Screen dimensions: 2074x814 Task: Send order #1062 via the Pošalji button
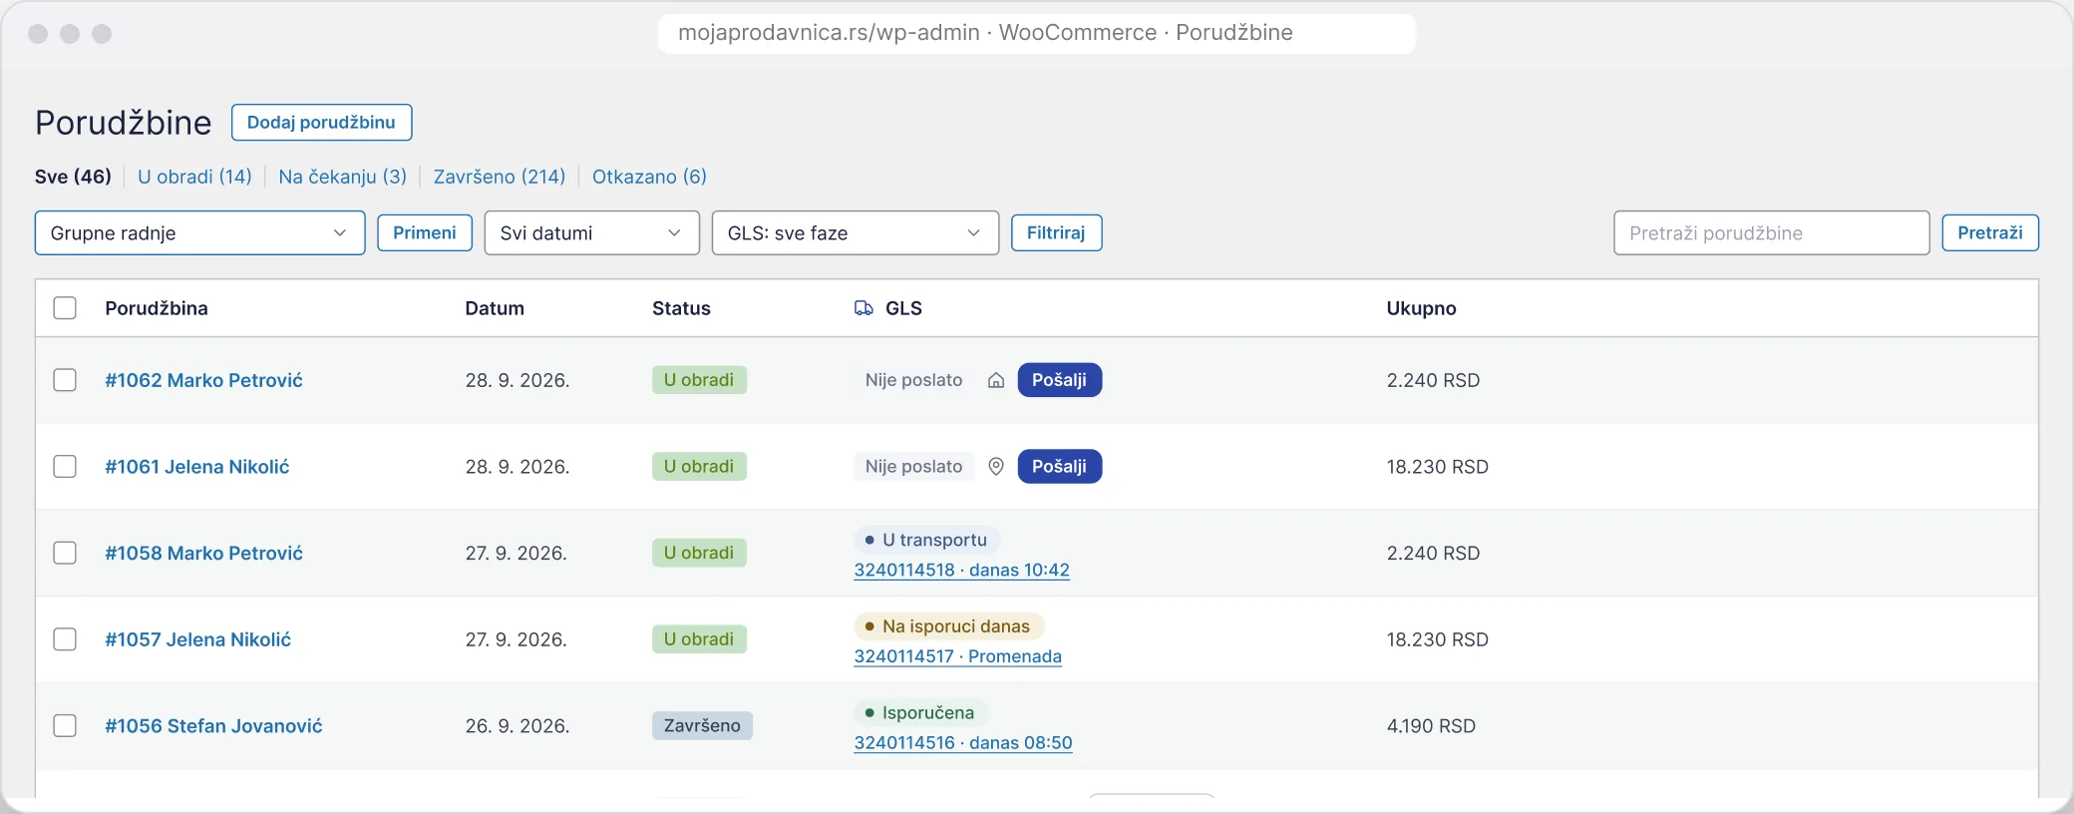(x=1059, y=380)
